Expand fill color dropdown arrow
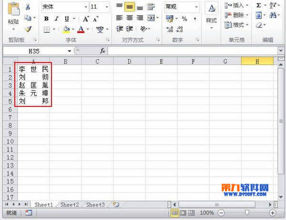This screenshot has width=286, height=220. (x=73, y=29)
